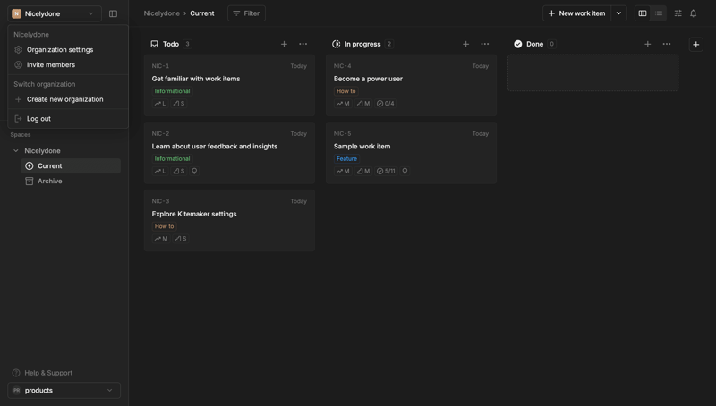Click impact L badge on NIC-2
The image size is (716, 406).
coord(160,171)
